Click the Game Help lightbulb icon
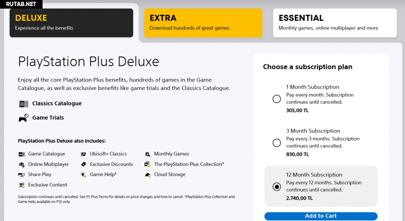The height and width of the screenshot is (221, 405). point(84,174)
